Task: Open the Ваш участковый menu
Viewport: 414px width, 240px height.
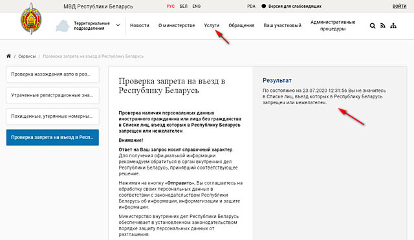Action: [282, 25]
